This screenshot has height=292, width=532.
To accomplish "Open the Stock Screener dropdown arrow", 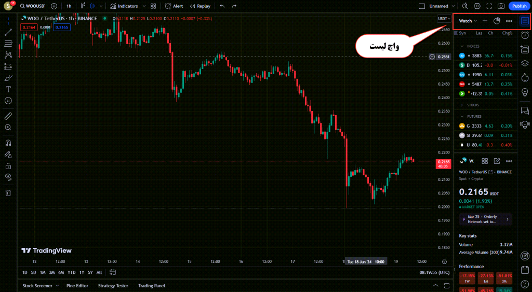I will (x=57, y=286).
